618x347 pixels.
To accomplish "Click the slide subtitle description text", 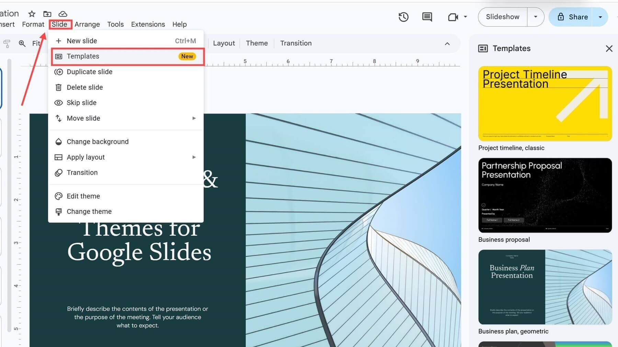I will coord(137,317).
